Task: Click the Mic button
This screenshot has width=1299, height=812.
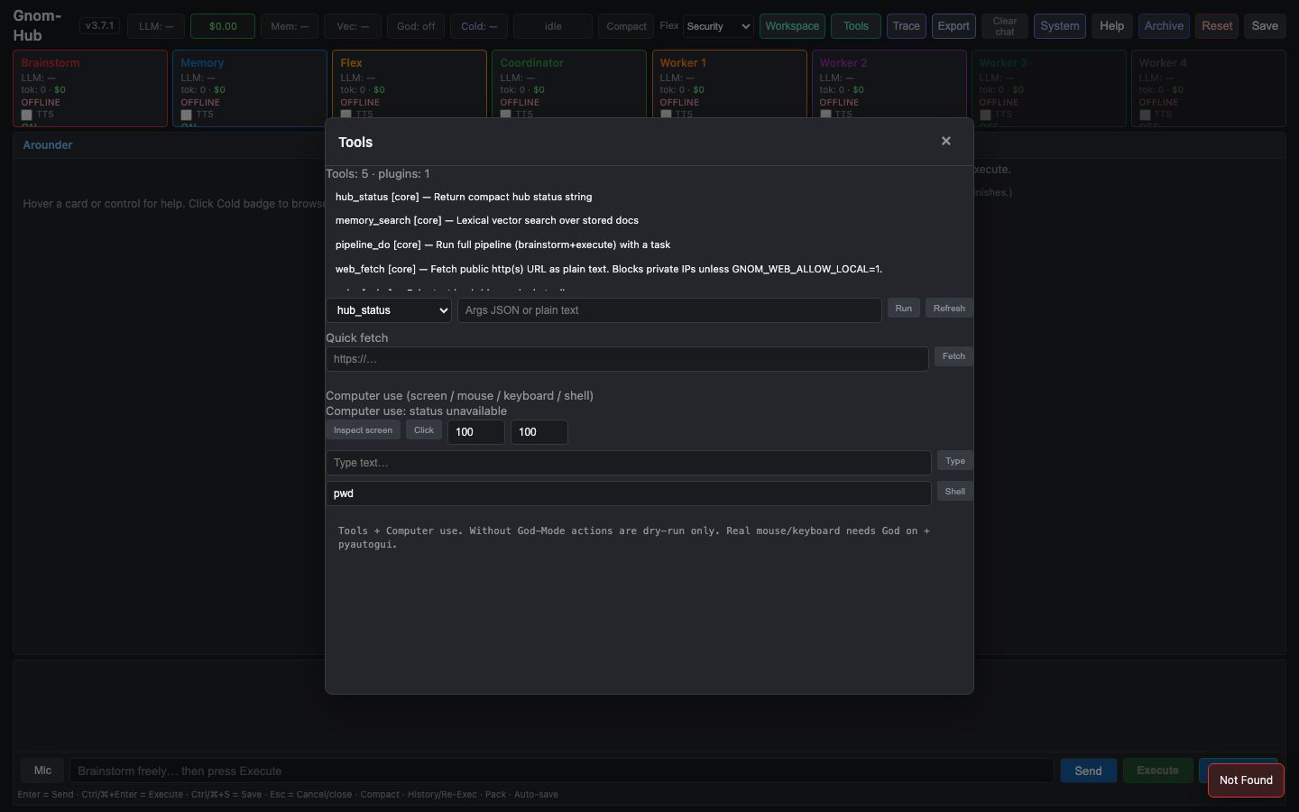Action: [42, 770]
